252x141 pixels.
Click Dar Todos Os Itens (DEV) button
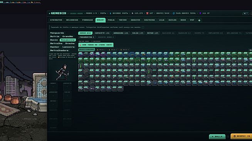[x=96, y=45]
